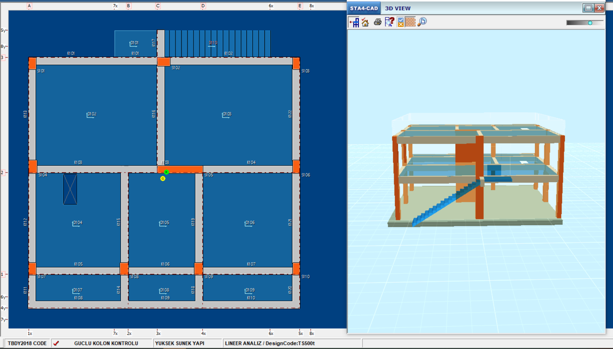The image size is (613, 349).
Task: Open LINEER ANALIZ design code field
Action: coord(270,343)
